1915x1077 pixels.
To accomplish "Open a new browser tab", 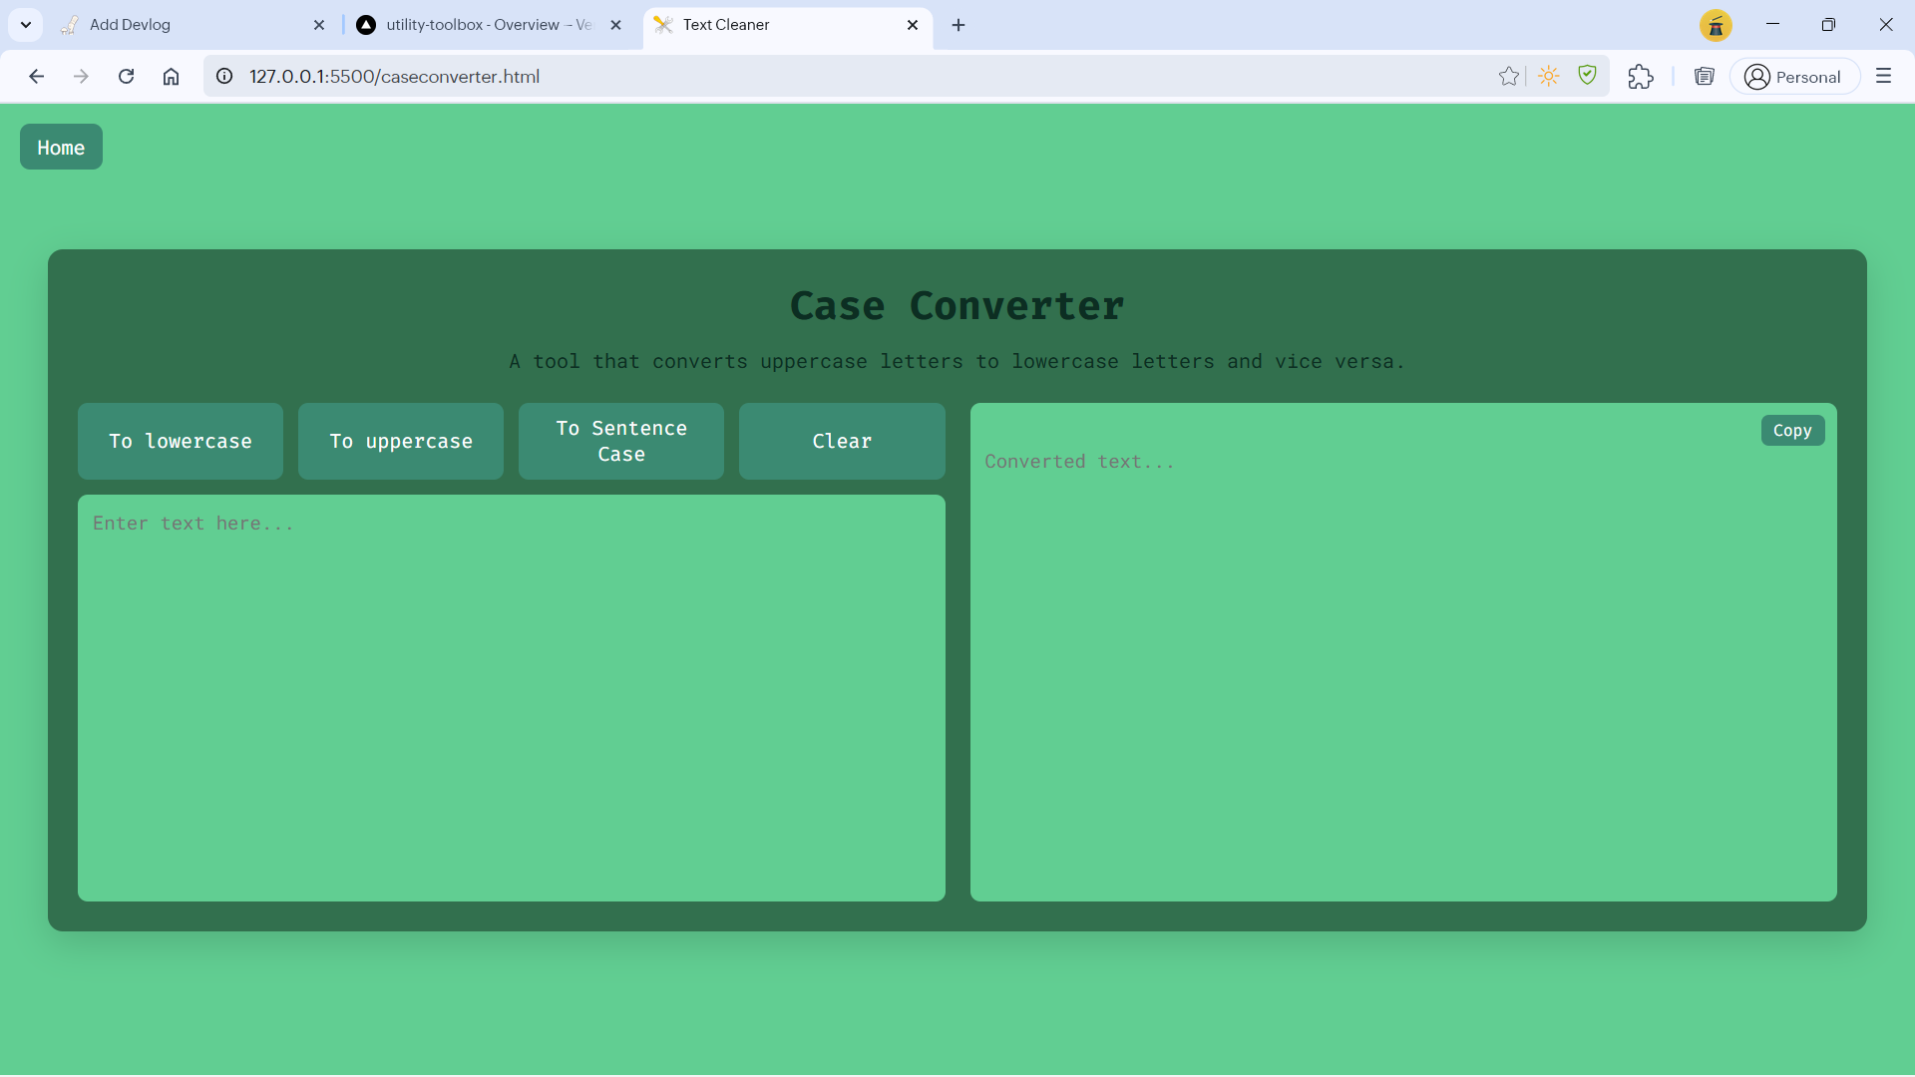I will [x=958, y=25].
